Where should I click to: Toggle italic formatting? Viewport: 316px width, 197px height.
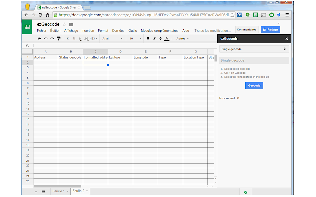154,38
